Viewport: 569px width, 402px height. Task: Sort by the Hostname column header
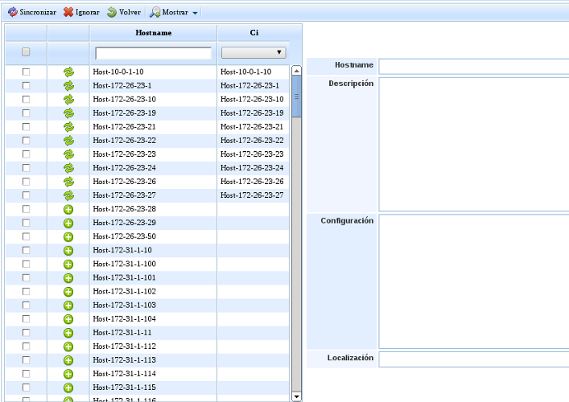click(153, 33)
